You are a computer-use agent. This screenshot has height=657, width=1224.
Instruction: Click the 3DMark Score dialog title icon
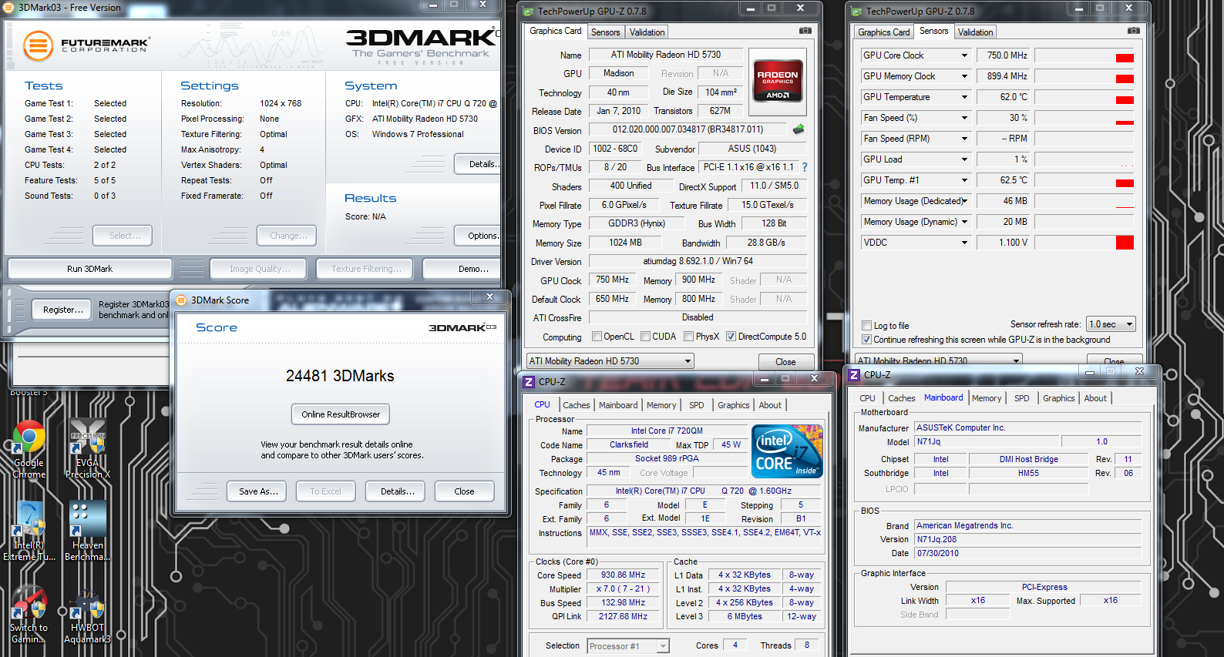[182, 300]
